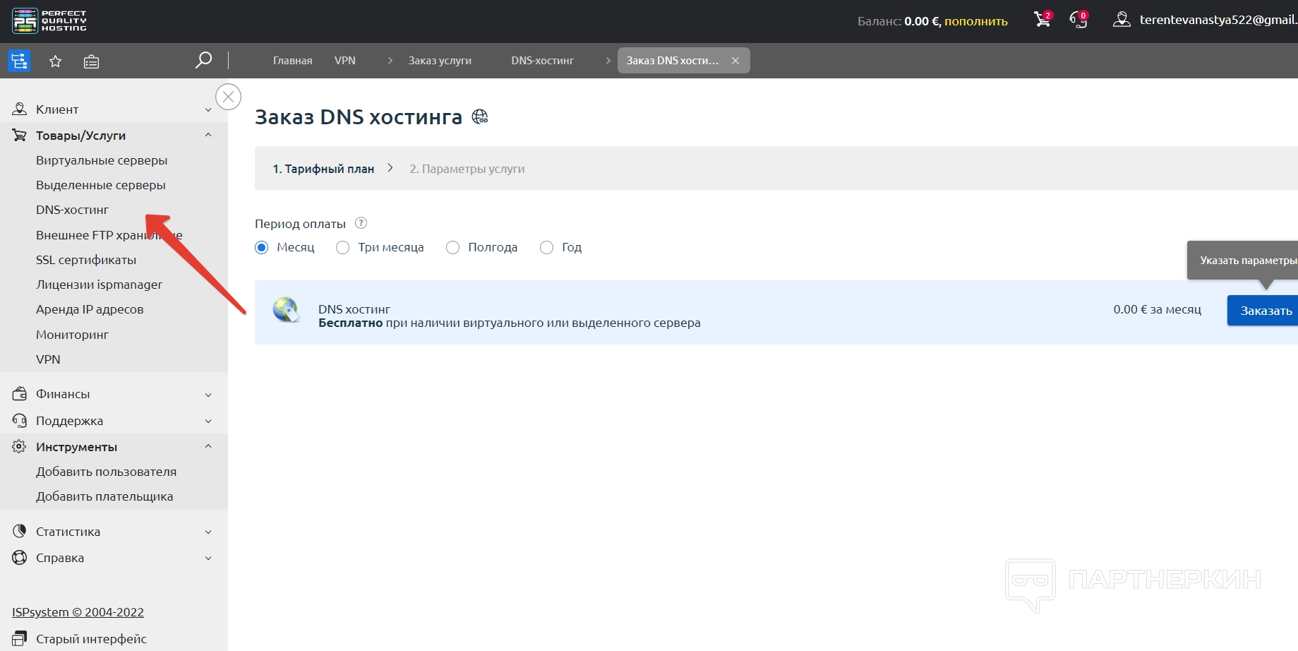Collapse the sidebar with round X button

coord(228,97)
